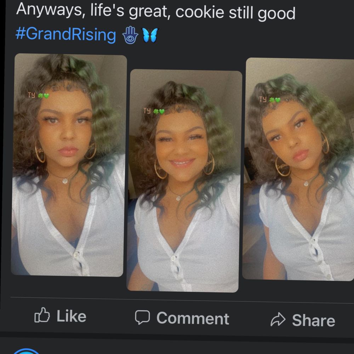Open the #GrandRising hashtag
This screenshot has width=354, height=354.
66,34
